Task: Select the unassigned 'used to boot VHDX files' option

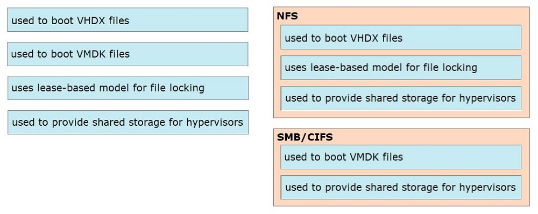Action: click(128, 20)
